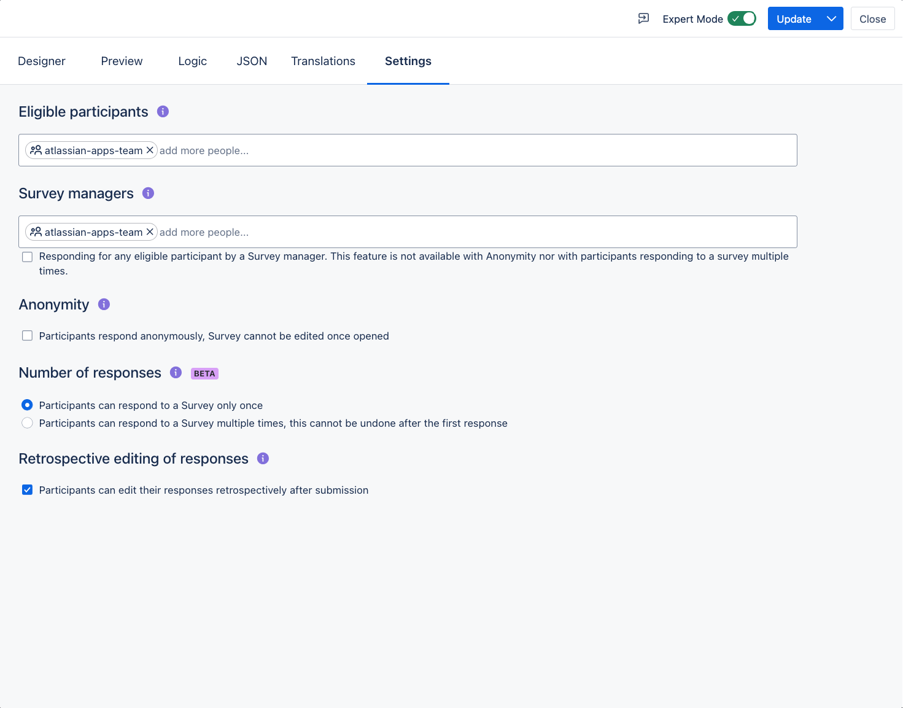
Task: Open the JSON tab
Action: 252,61
